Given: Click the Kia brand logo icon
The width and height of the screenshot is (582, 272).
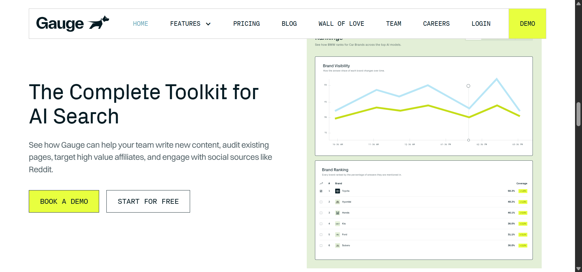Looking at the screenshot, I should tap(337, 224).
